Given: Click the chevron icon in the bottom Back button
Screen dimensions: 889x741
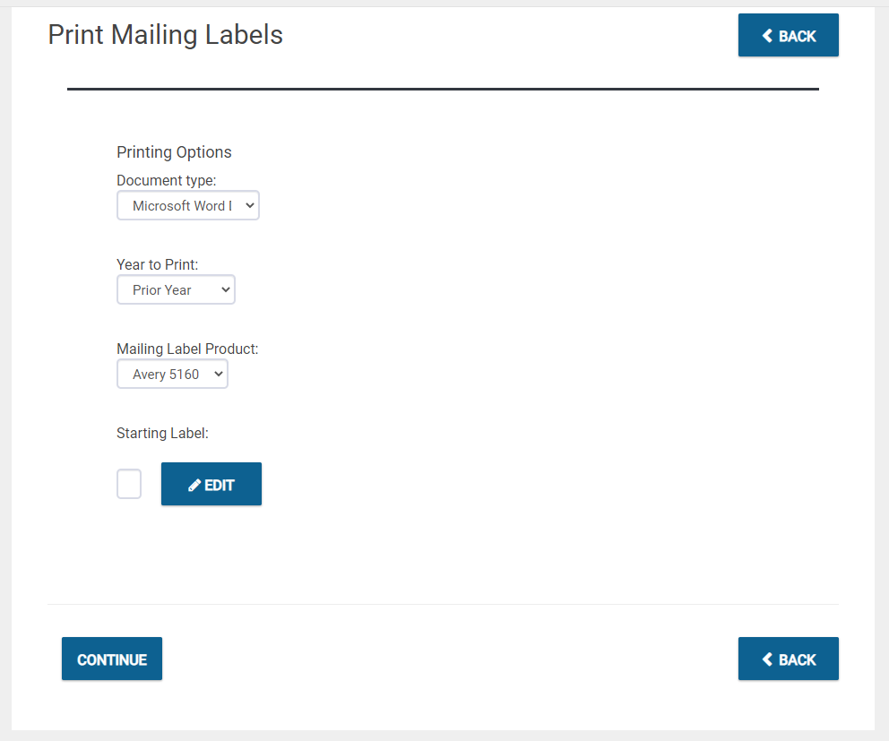Looking at the screenshot, I should tap(767, 659).
